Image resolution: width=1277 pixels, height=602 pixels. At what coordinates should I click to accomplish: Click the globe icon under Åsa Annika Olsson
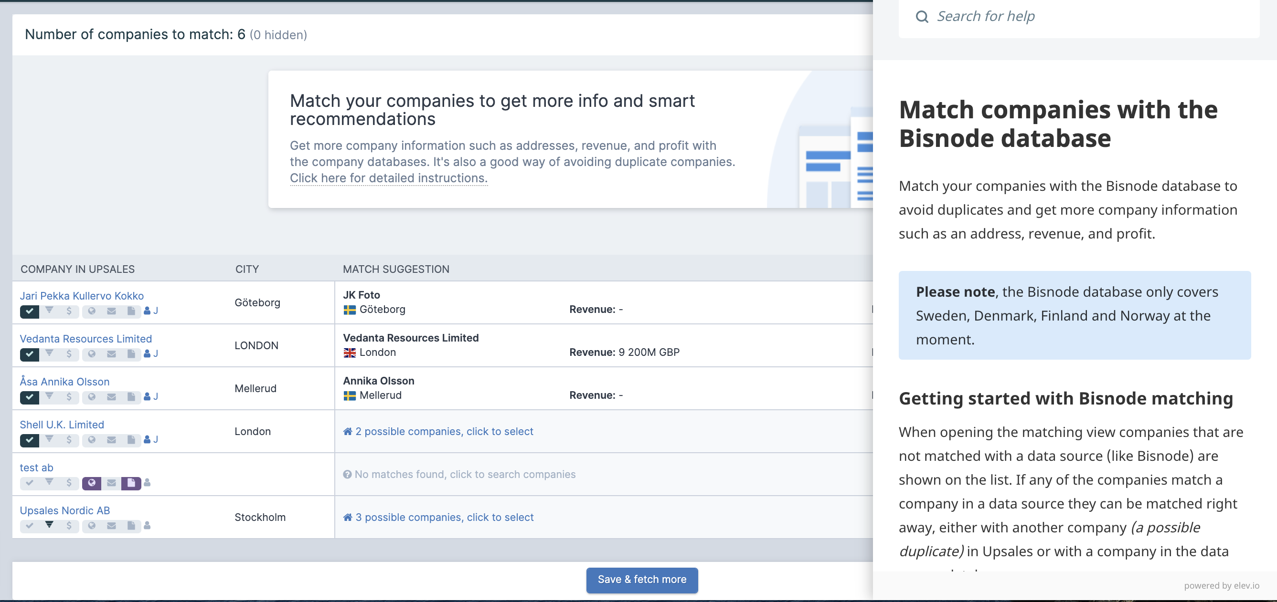[x=92, y=397]
